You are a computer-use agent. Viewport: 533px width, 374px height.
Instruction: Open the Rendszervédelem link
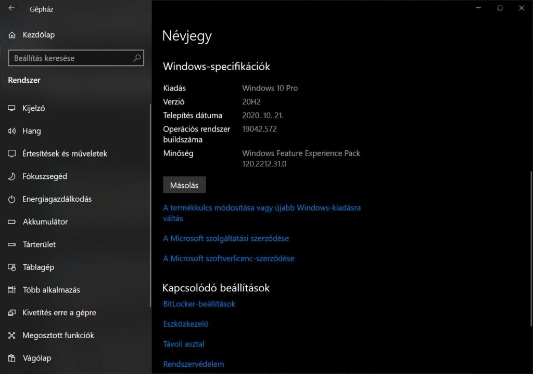(194, 364)
